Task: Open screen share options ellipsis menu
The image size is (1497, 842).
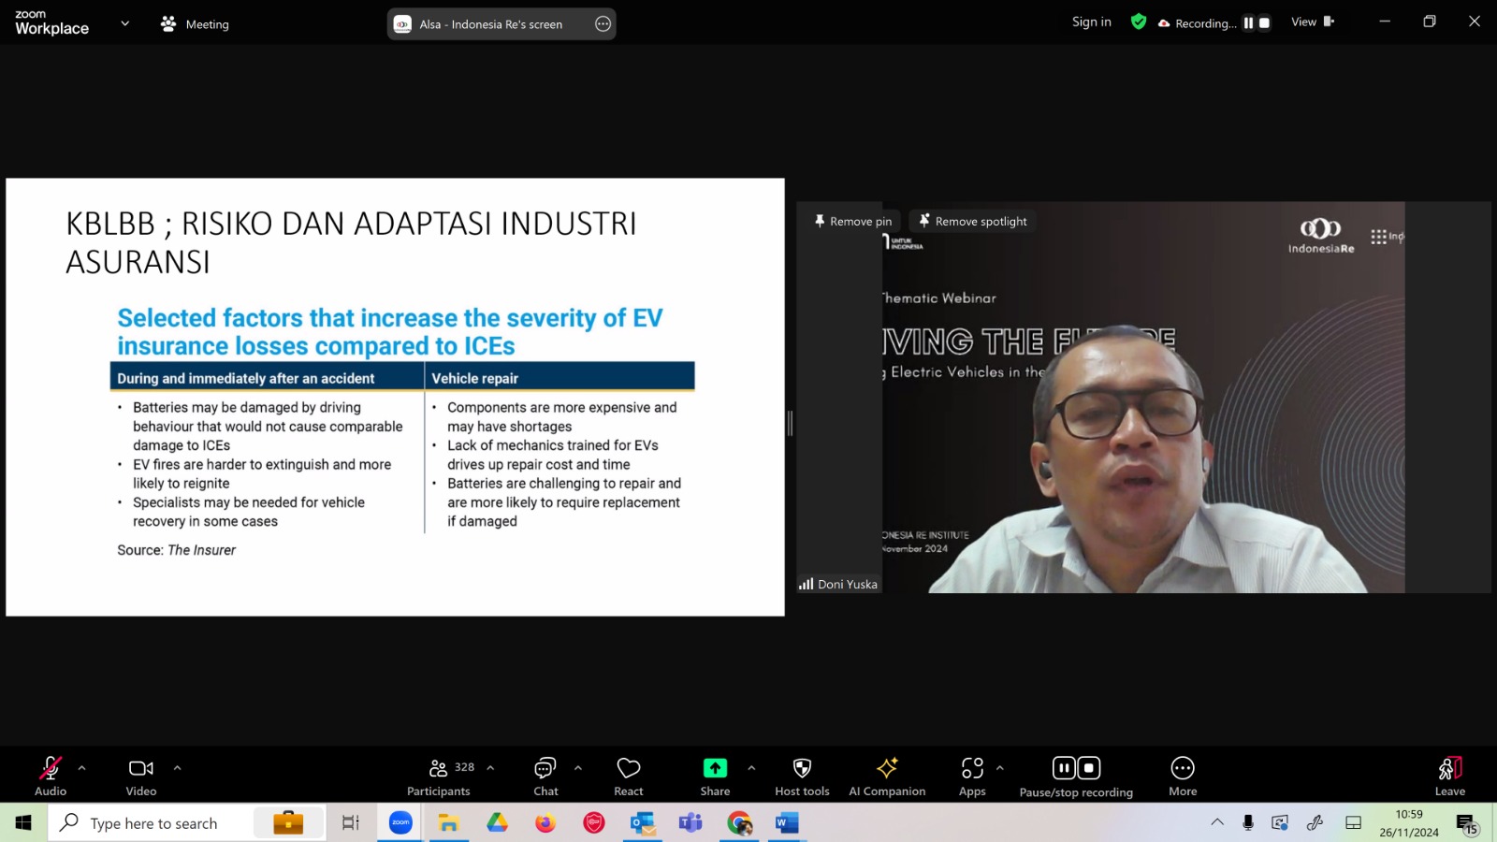Action: (603, 24)
